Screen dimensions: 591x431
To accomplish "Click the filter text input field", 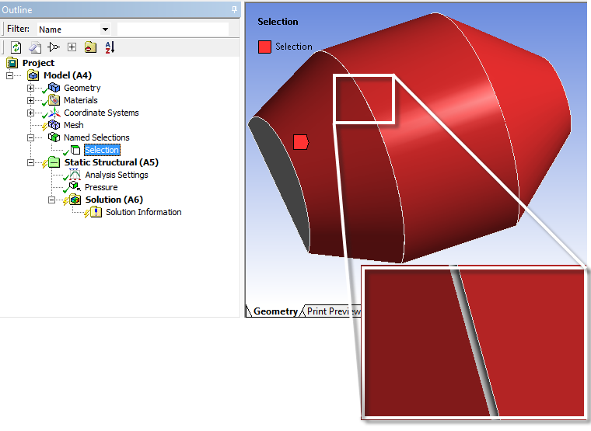I will [x=173, y=29].
